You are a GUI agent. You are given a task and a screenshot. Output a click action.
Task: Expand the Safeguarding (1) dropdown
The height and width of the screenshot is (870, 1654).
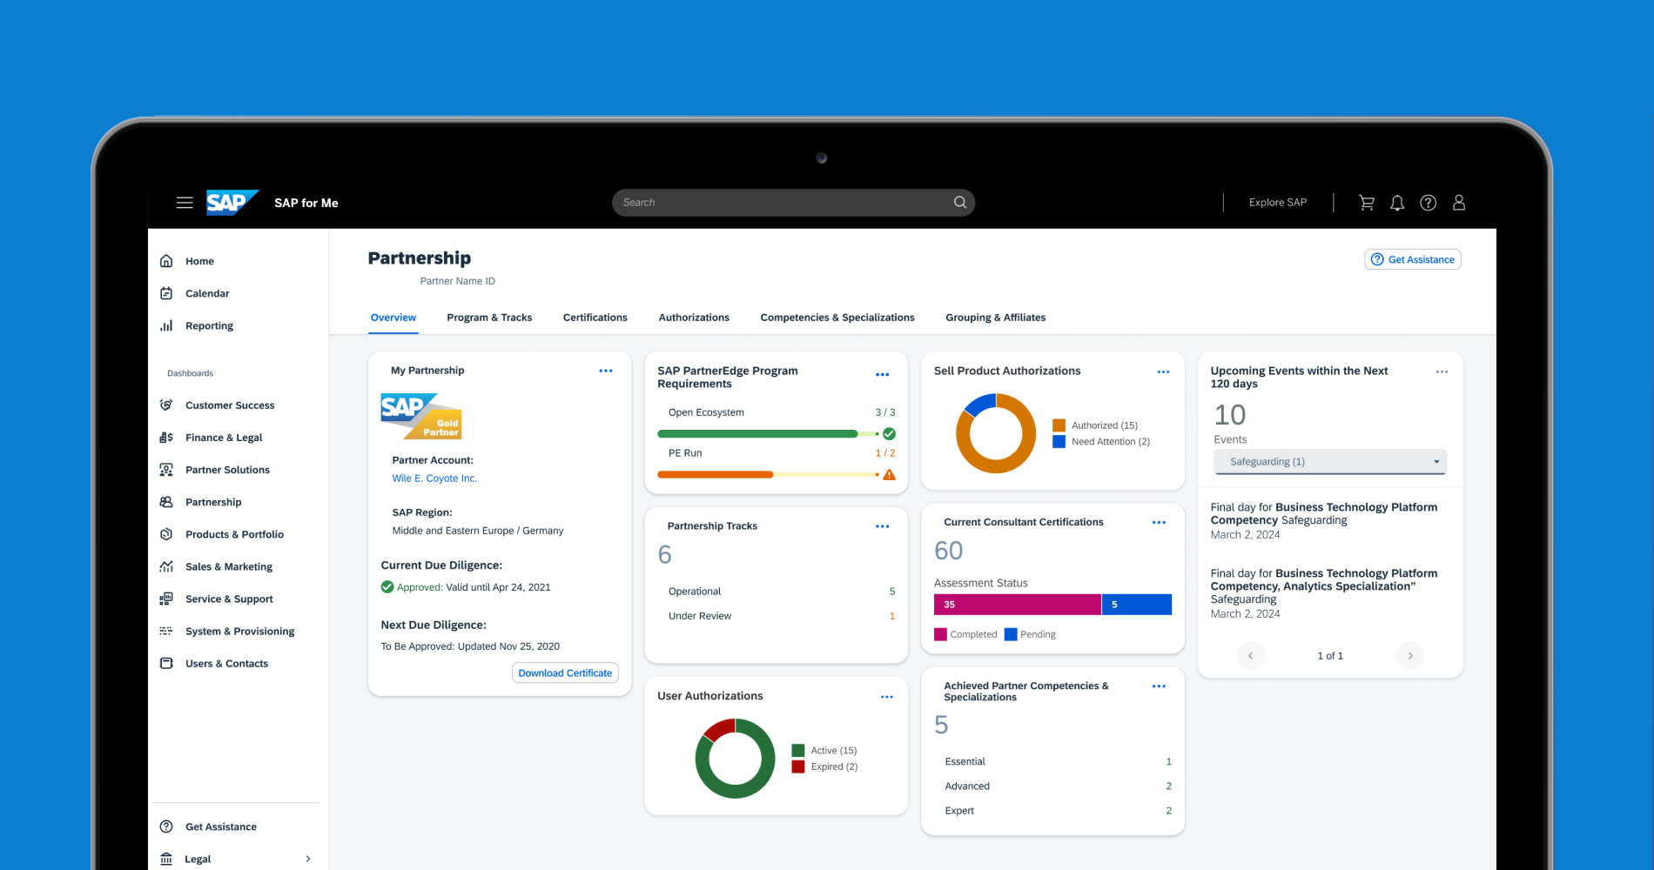pos(1330,462)
